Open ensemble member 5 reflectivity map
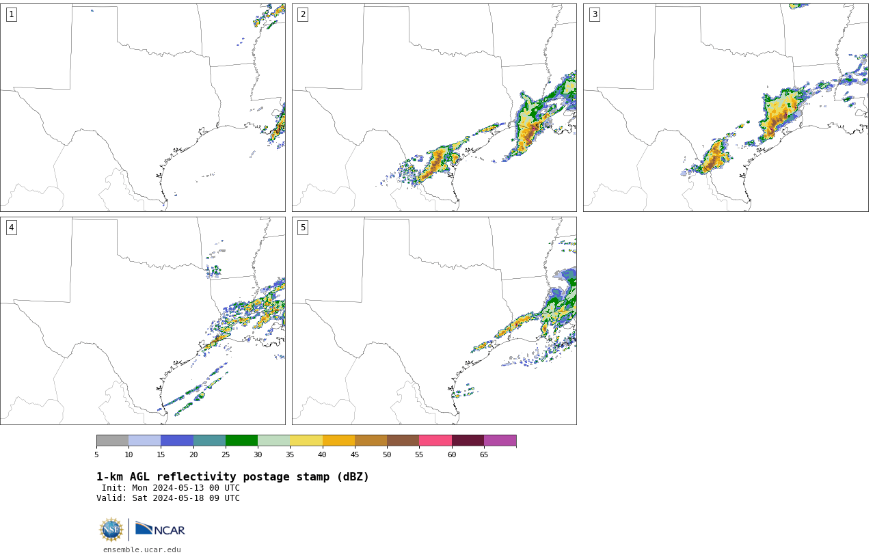 pos(434,321)
